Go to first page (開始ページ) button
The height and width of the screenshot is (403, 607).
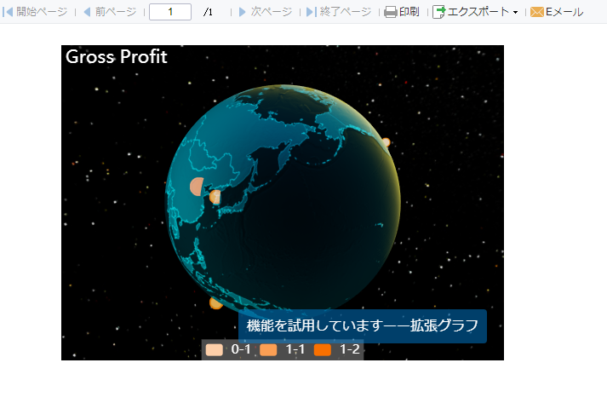point(35,12)
